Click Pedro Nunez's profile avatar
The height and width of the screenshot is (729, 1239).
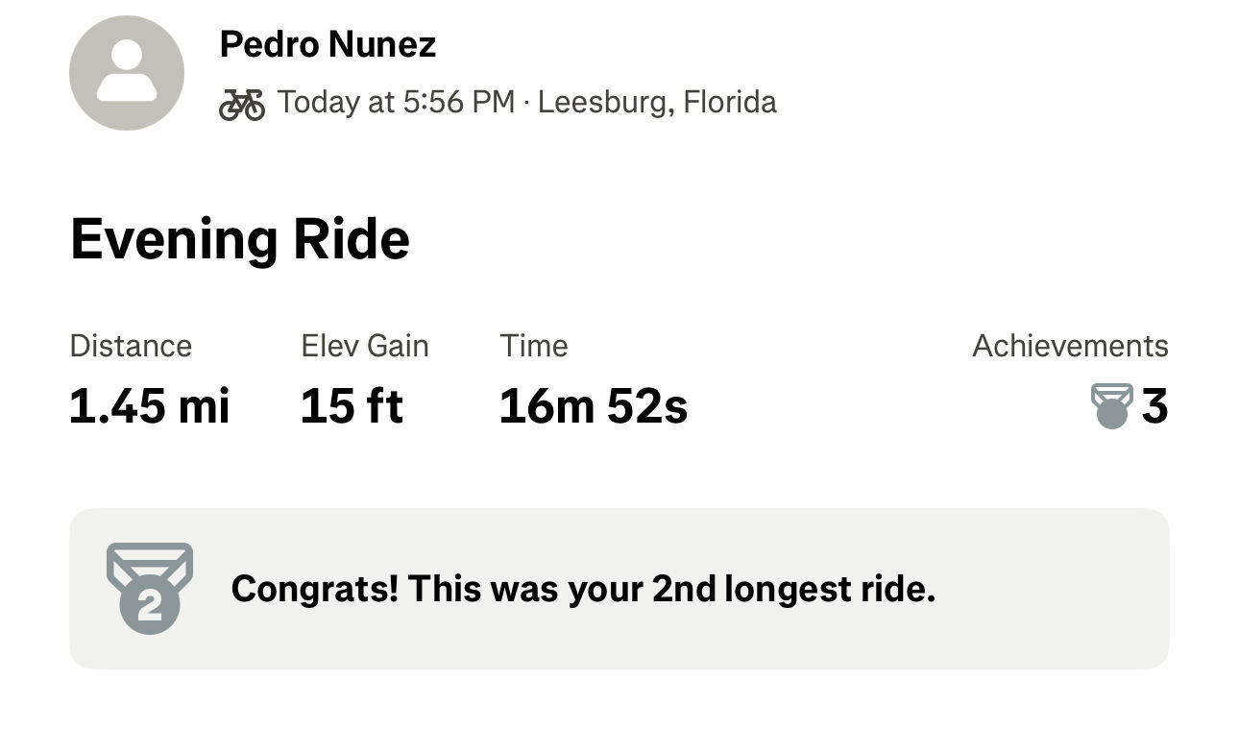click(x=127, y=73)
